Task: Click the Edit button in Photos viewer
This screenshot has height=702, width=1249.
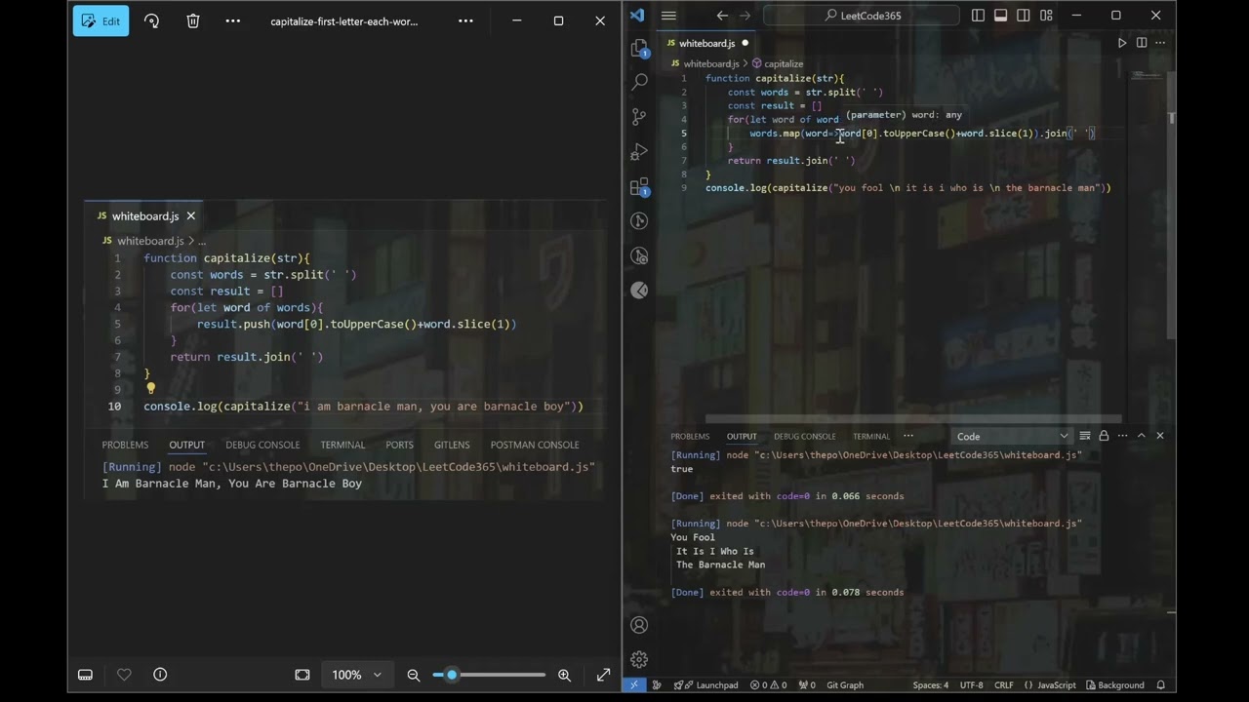Action: click(101, 20)
